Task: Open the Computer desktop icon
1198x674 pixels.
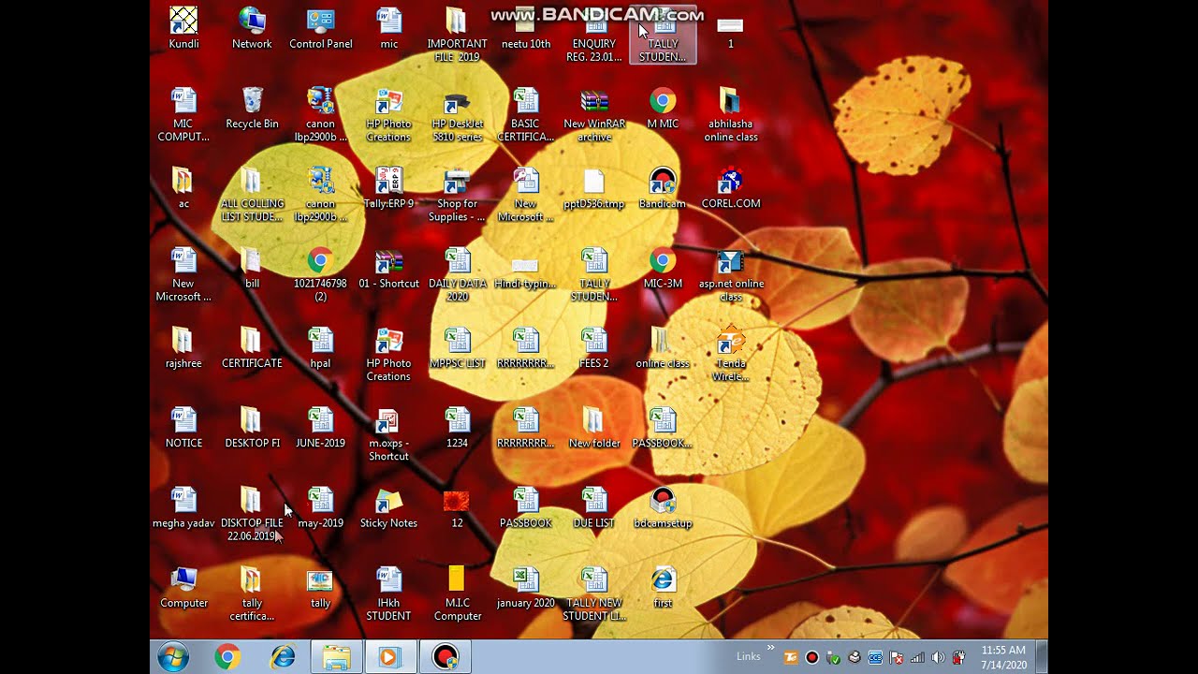Action: pos(183,587)
